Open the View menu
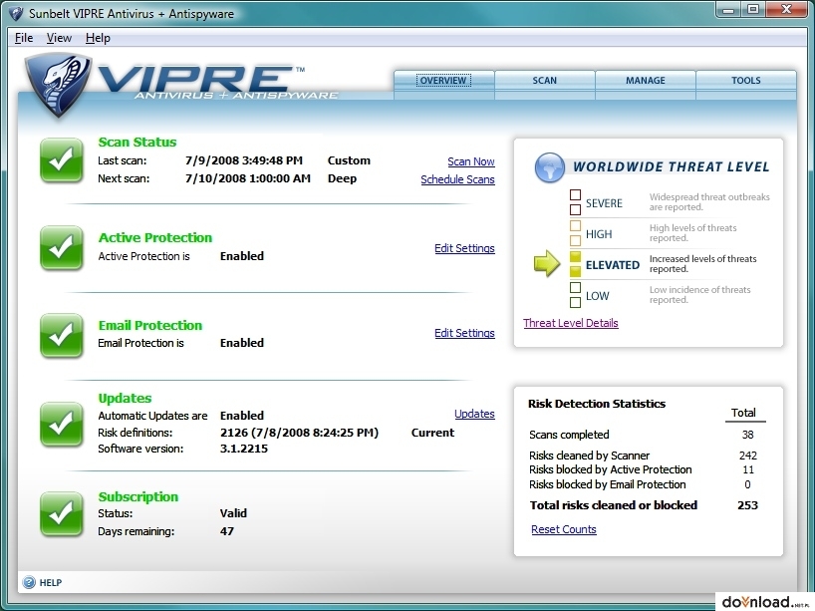815x611 pixels. pos(59,38)
